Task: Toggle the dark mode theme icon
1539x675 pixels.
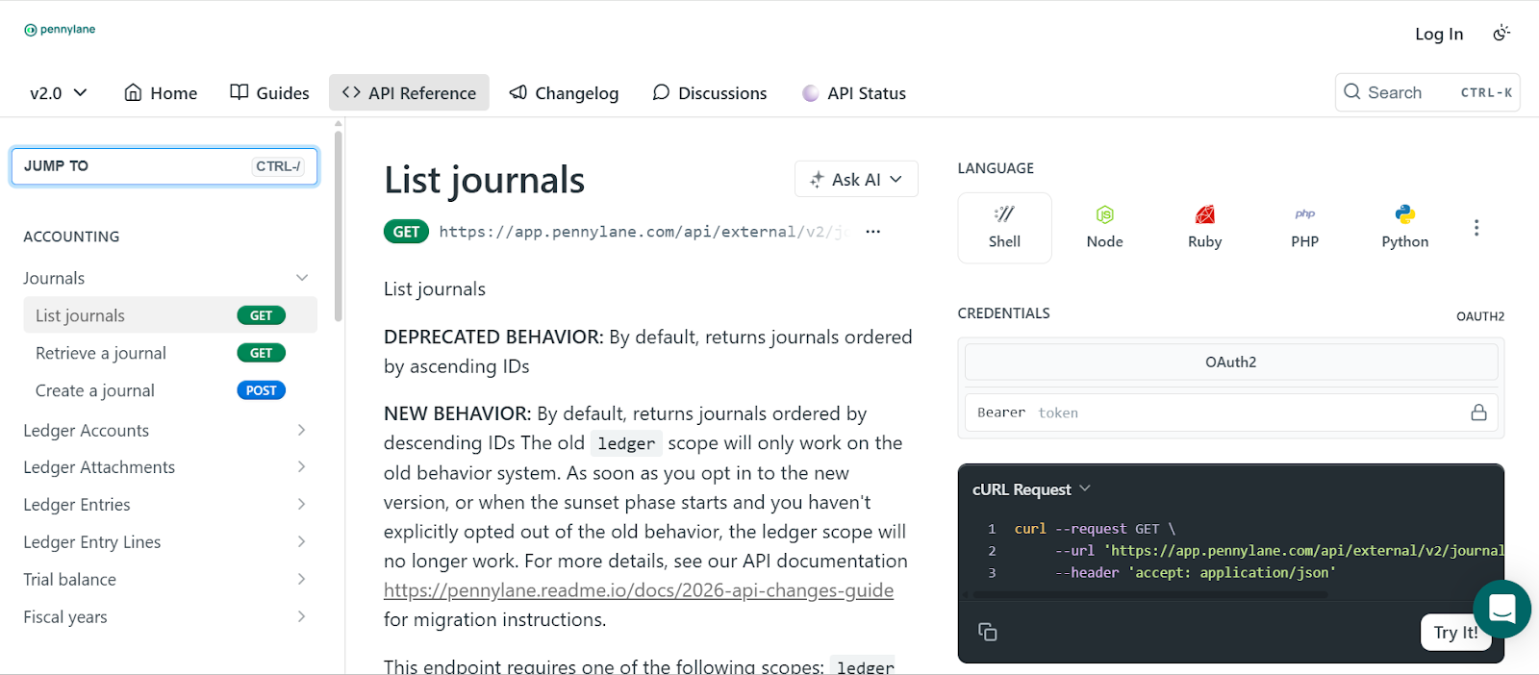Action: 1501,34
